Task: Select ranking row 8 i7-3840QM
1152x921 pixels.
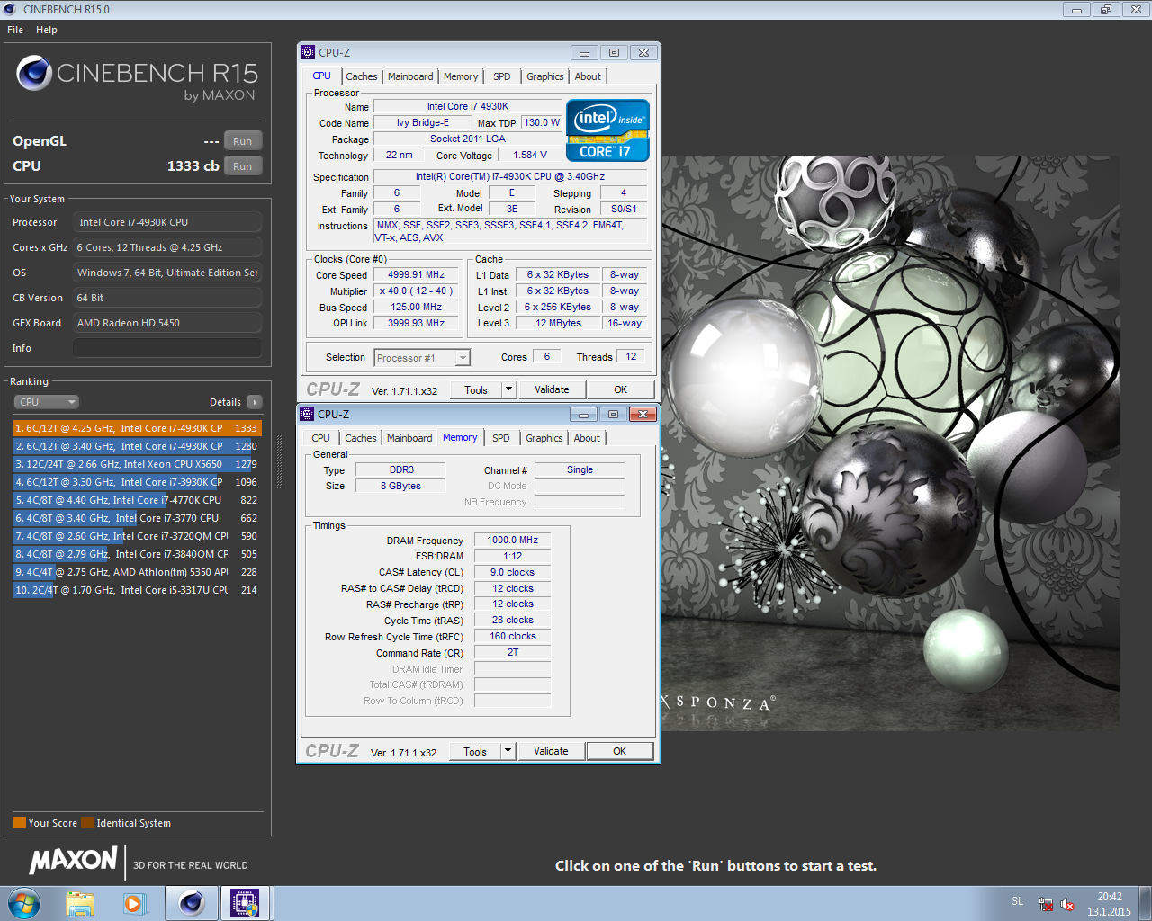Action: [x=137, y=554]
